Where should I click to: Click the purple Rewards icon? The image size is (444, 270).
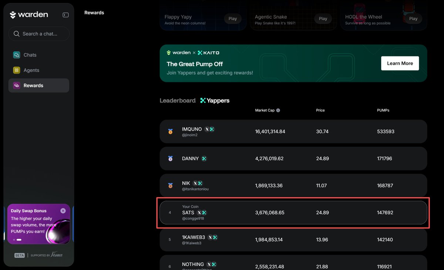17,85
